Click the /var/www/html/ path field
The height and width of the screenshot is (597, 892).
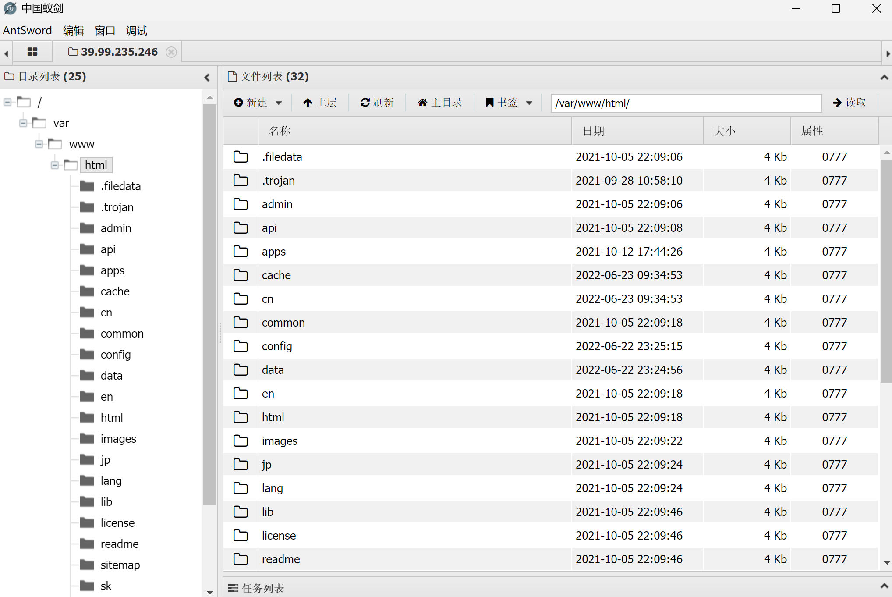686,103
